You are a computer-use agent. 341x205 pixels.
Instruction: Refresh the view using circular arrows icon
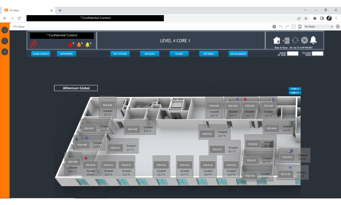pos(295,40)
